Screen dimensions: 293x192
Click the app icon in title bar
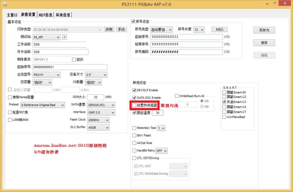coord(5,4)
